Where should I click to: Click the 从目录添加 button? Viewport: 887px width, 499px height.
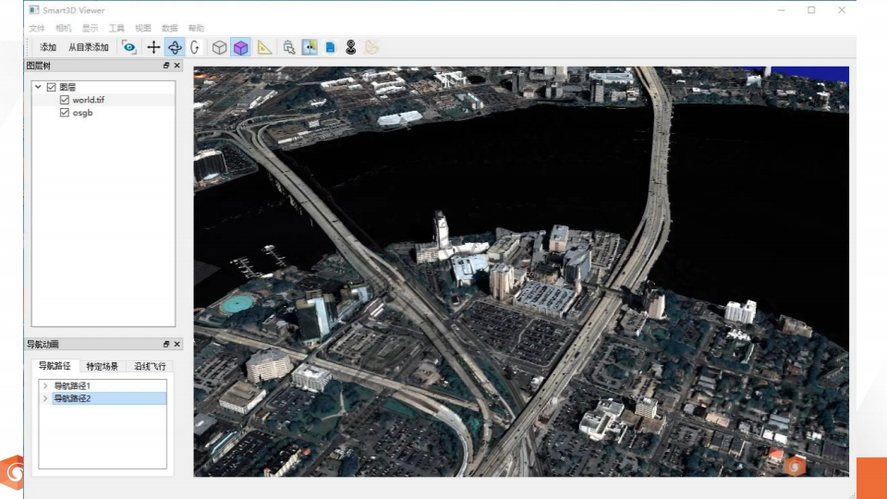(89, 47)
